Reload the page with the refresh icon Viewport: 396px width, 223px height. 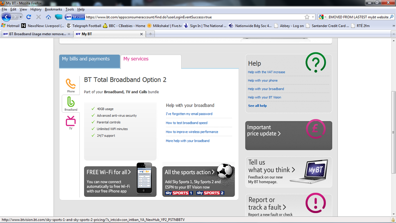[x=29, y=17]
